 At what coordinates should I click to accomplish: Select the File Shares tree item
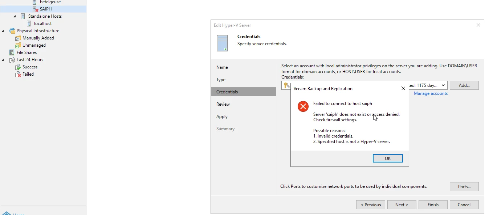(x=27, y=52)
